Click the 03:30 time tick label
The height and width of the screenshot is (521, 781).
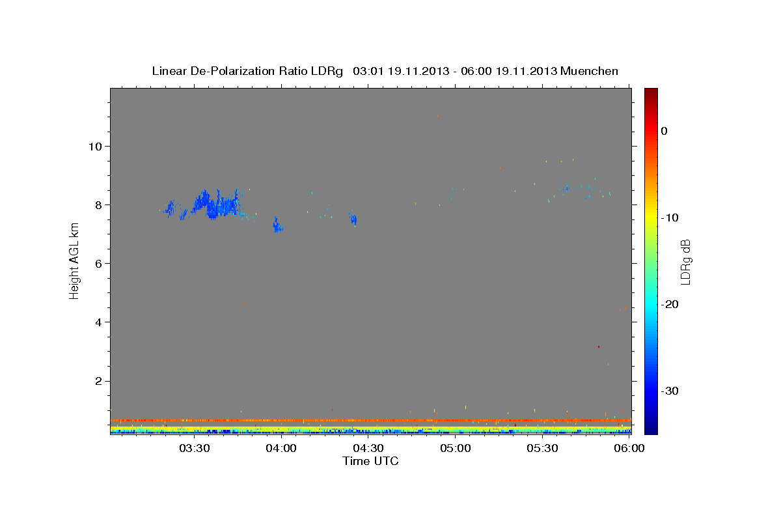tap(194, 448)
